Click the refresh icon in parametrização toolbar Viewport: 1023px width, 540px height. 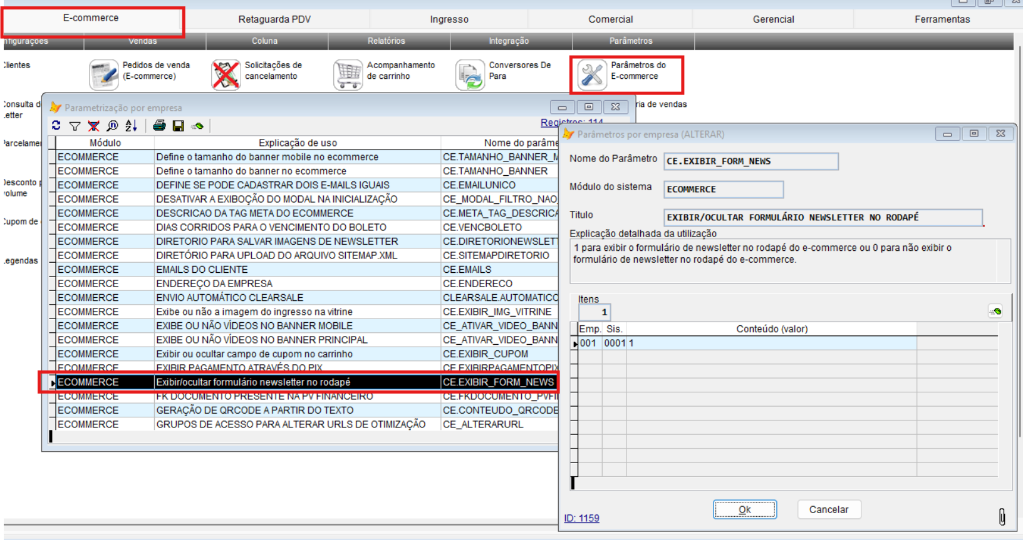(x=56, y=126)
